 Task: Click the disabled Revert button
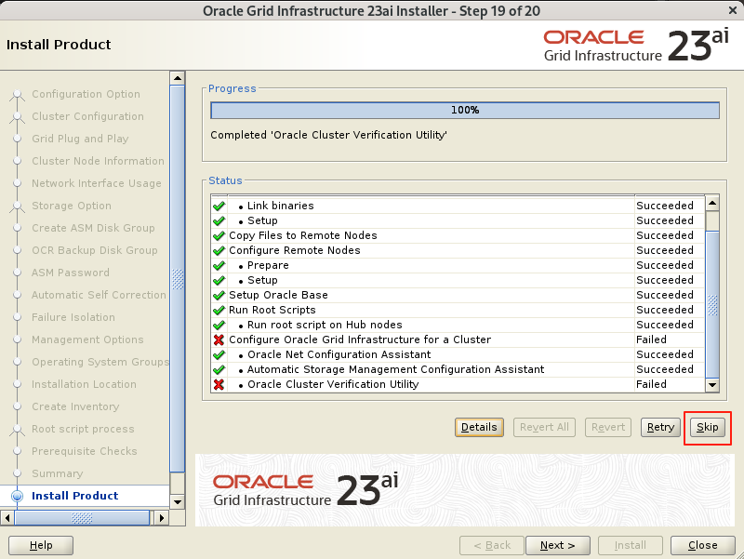coord(608,427)
